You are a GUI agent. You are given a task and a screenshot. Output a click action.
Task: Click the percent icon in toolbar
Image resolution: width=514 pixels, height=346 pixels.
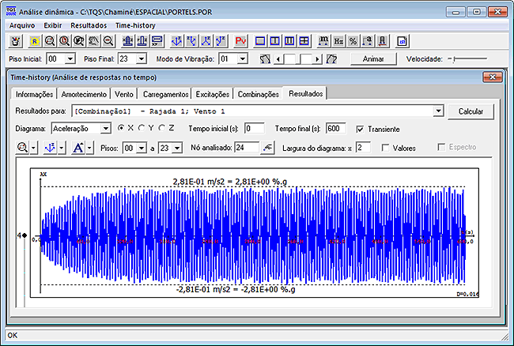(x=353, y=41)
